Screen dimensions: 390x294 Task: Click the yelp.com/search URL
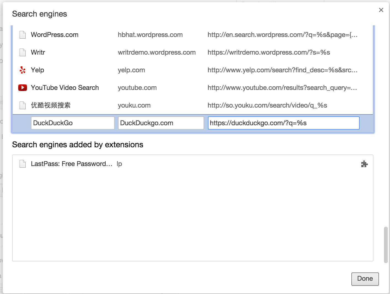point(282,70)
